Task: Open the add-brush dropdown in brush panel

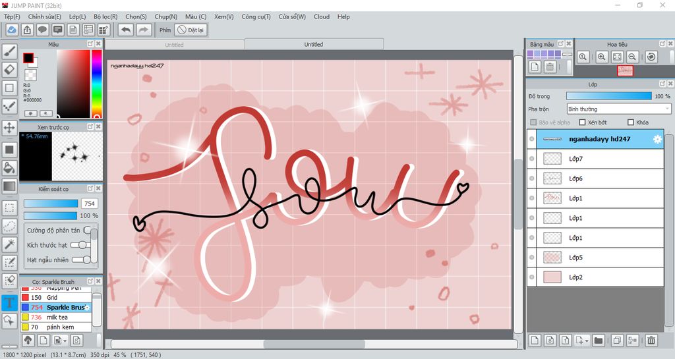Action: click(x=65, y=341)
